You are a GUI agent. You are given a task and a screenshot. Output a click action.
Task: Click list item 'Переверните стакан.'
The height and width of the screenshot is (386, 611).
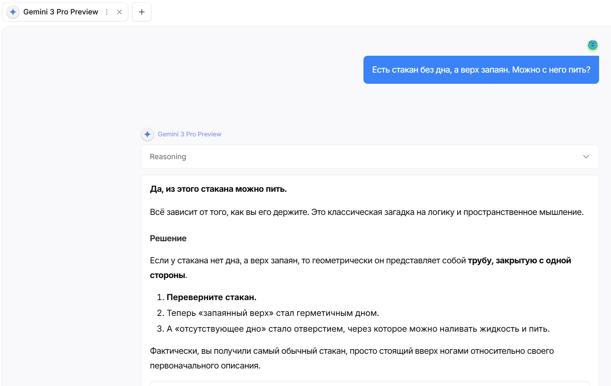[x=211, y=297]
